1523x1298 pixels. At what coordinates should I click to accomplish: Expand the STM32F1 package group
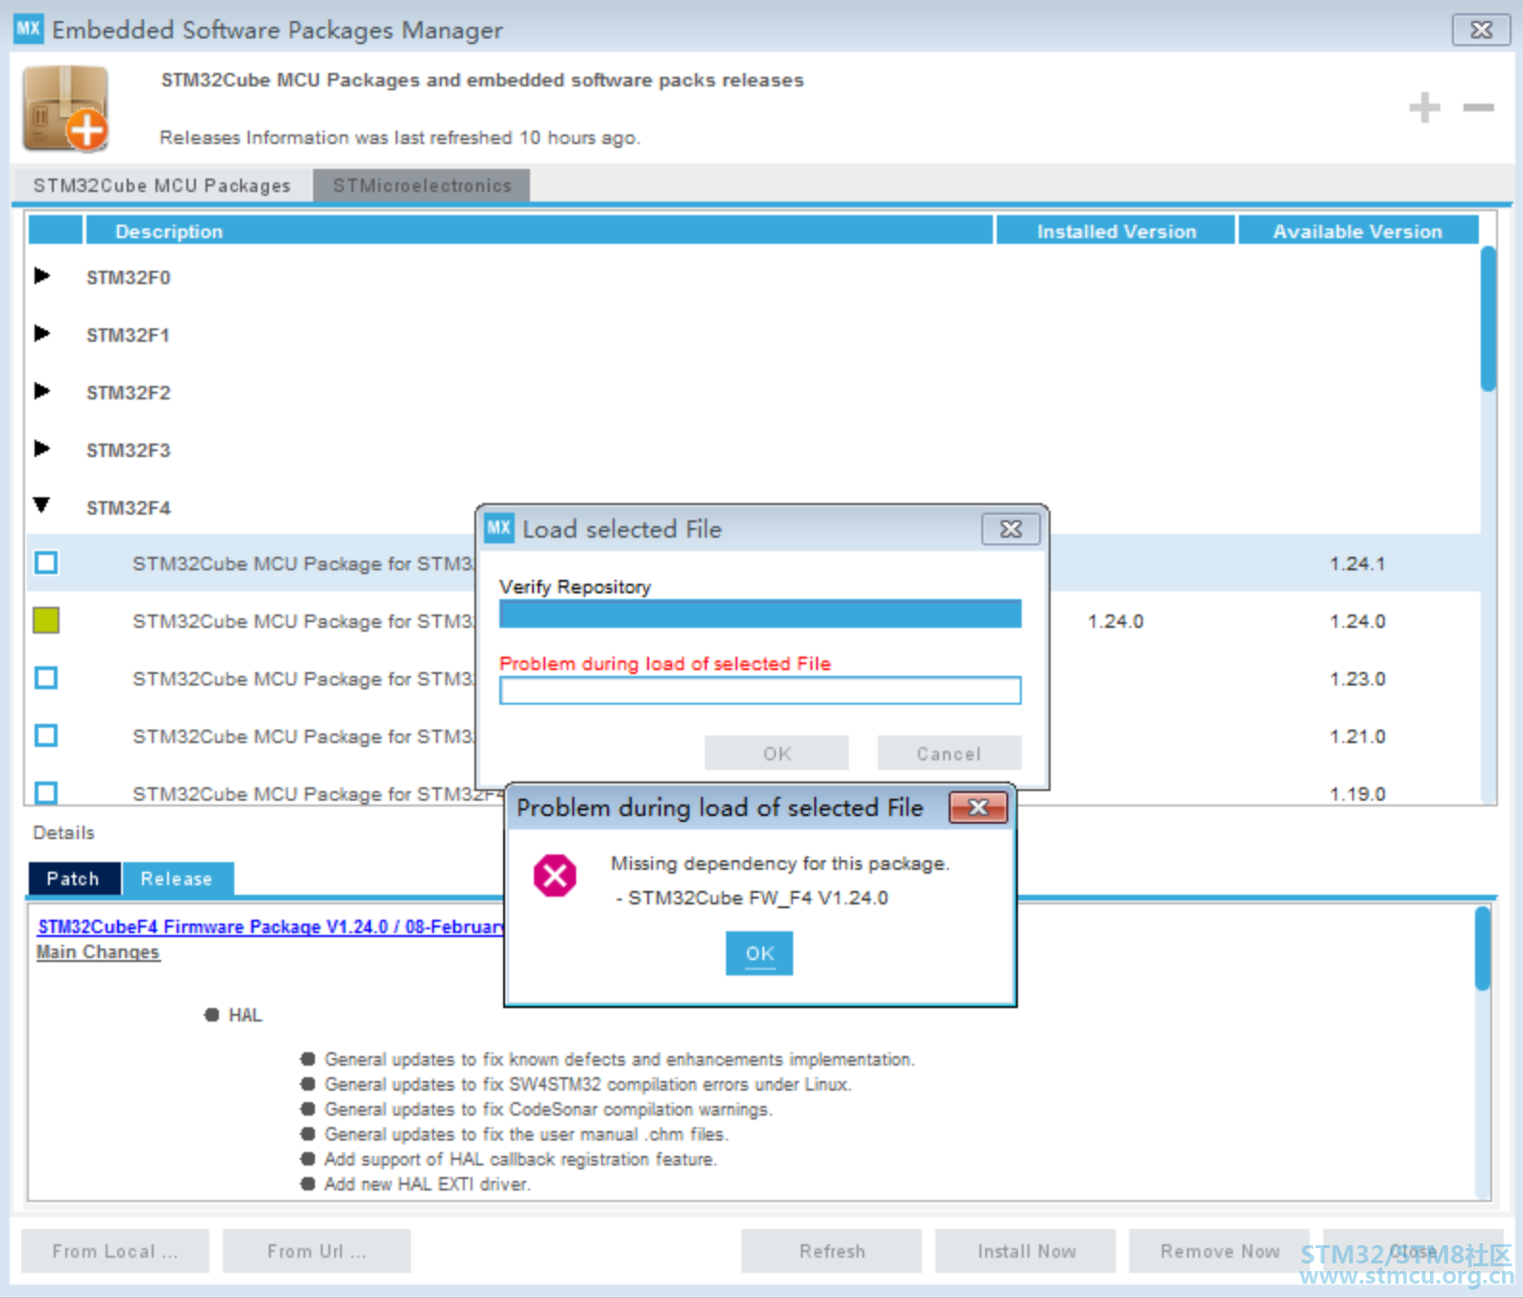pos(41,334)
